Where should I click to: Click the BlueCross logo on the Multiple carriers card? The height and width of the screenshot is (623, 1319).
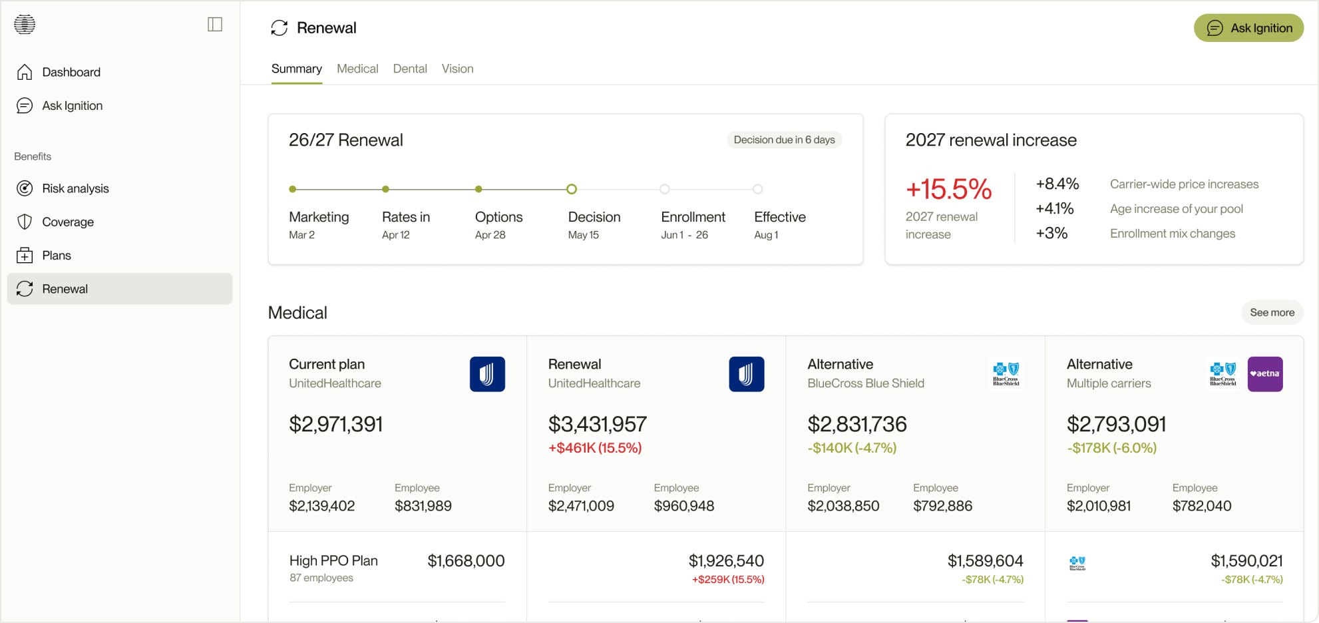coord(1223,374)
